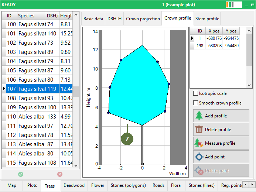This screenshot has height=192, width=256.
Task: Click the numbered 7 marker in chart
Action: pos(127,139)
